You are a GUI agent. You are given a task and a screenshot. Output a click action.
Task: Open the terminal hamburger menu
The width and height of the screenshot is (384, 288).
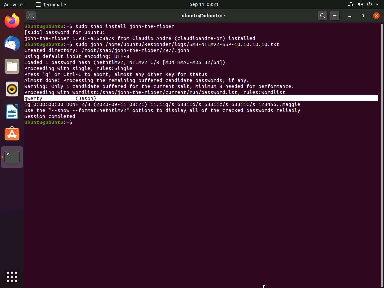click(335, 16)
